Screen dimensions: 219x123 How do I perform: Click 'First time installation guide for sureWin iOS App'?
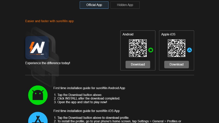pyautogui.click(x=87, y=111)
